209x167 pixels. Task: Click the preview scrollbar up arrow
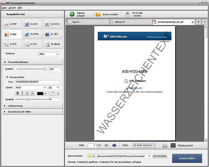(x=205, y=27)
